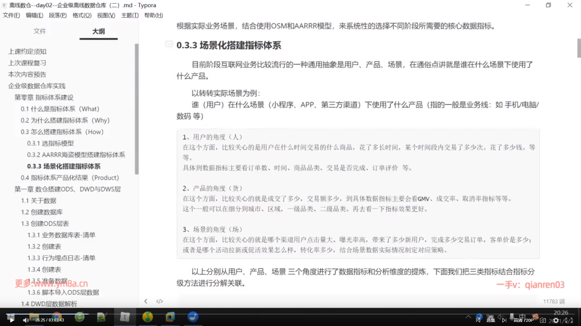Click the Typora taskbar icon
The width and height of the screenshot is (581, 326).
[x=124, y=317]
